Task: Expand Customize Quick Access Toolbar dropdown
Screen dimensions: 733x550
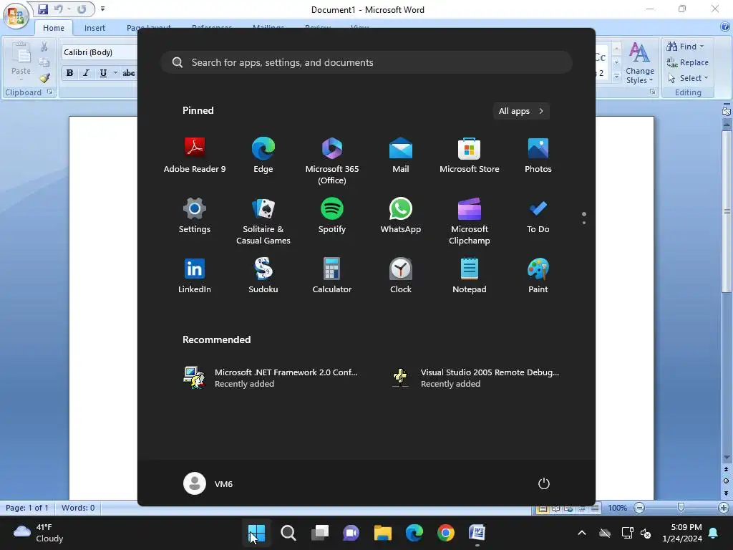Action: point(103,9)
